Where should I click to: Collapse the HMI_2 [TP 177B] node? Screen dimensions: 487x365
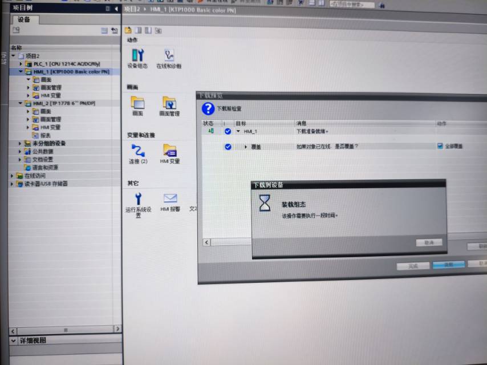(21, 103)
